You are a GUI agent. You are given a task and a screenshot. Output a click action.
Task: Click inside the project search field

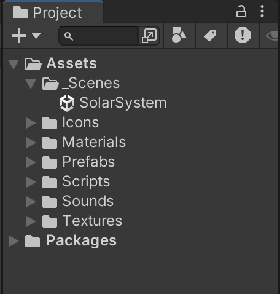click(x=104, y=36)
